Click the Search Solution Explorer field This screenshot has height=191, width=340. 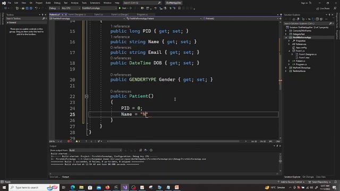tap(308, 23)
